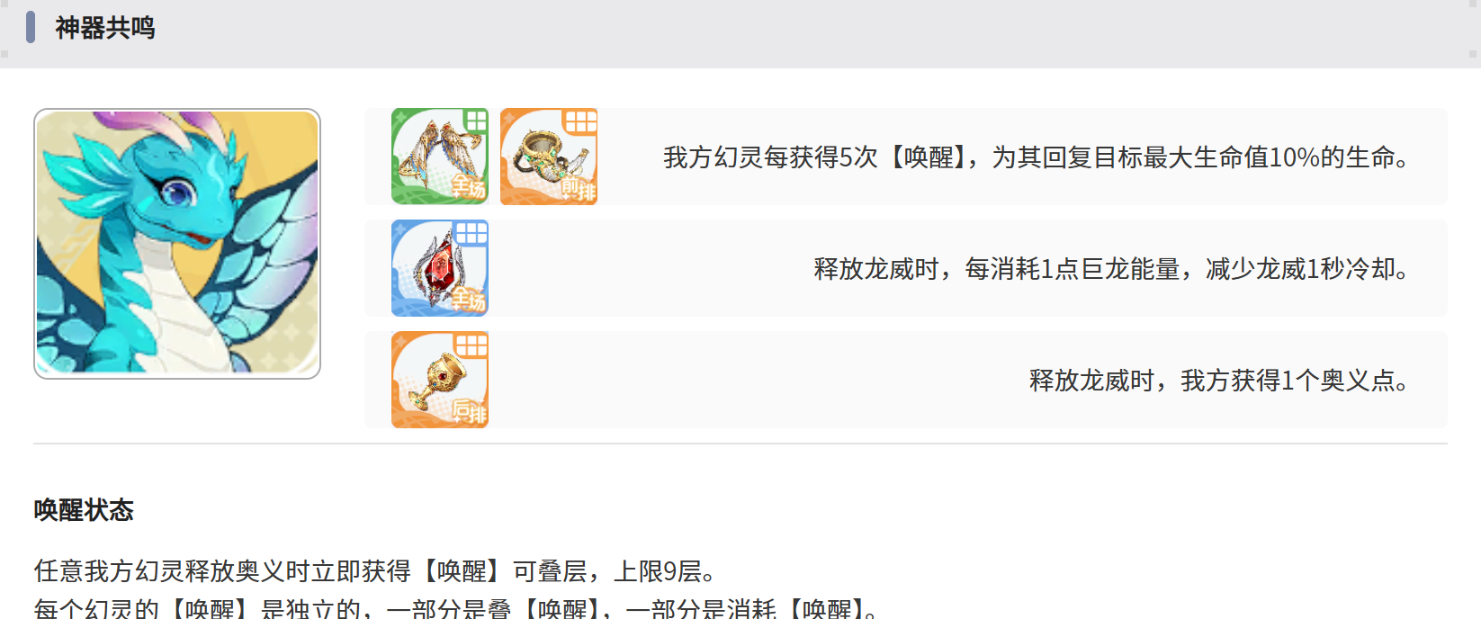
Task: Click the 前排 label on the ring icon
Action: pyautogui.click(x=578, y=189)
